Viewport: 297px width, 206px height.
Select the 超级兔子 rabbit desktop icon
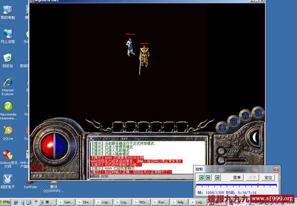[8, 181]
